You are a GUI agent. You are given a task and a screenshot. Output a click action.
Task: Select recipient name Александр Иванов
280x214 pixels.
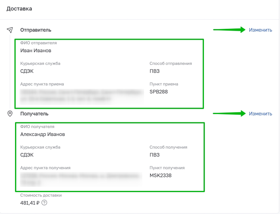point(42,134)
